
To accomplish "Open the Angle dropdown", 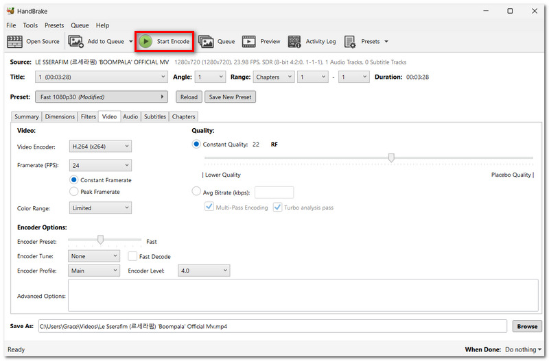I will (210, 77).
